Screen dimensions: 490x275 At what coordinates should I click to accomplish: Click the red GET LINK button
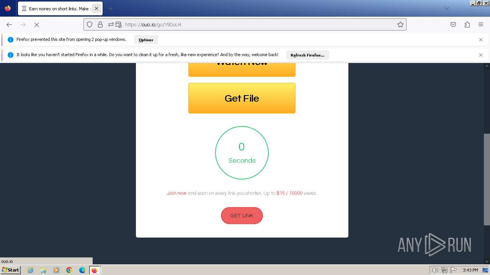pyautogui.click(x=242, y=215)
